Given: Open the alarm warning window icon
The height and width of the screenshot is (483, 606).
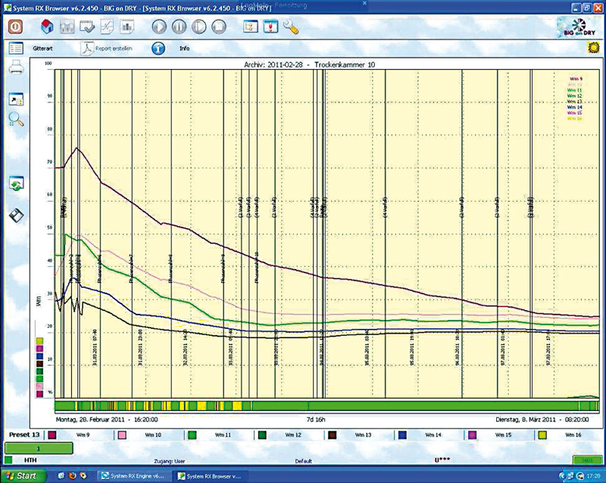Looking at the screenshot, I should coord(270,27).
